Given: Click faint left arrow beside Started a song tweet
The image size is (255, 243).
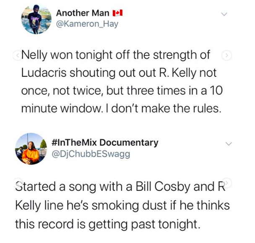Looking at the screenshot, I should click(17, 184).
